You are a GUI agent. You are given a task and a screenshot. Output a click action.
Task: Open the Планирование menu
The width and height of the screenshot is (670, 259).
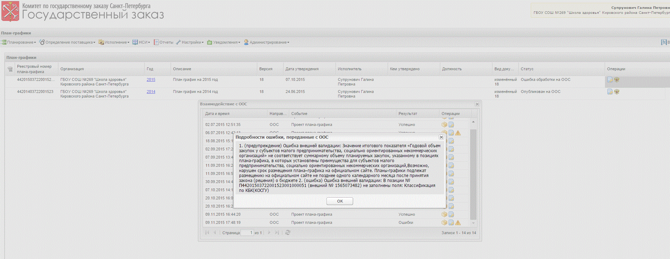click(x=19, y=42)
